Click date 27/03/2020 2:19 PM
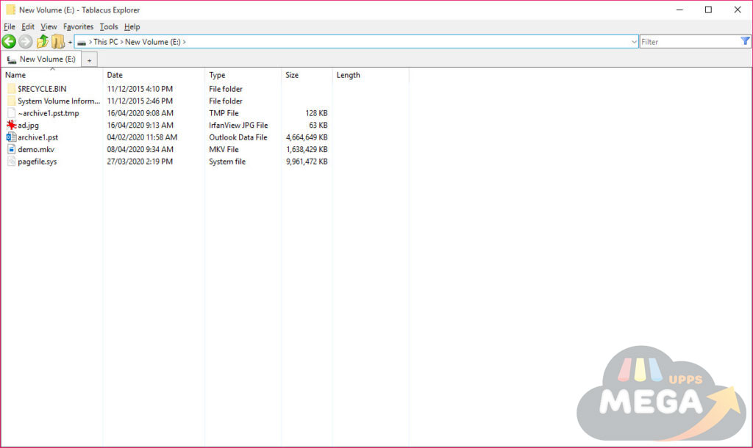This screenshot has height=448, width=753. click(x=140, y=161)
